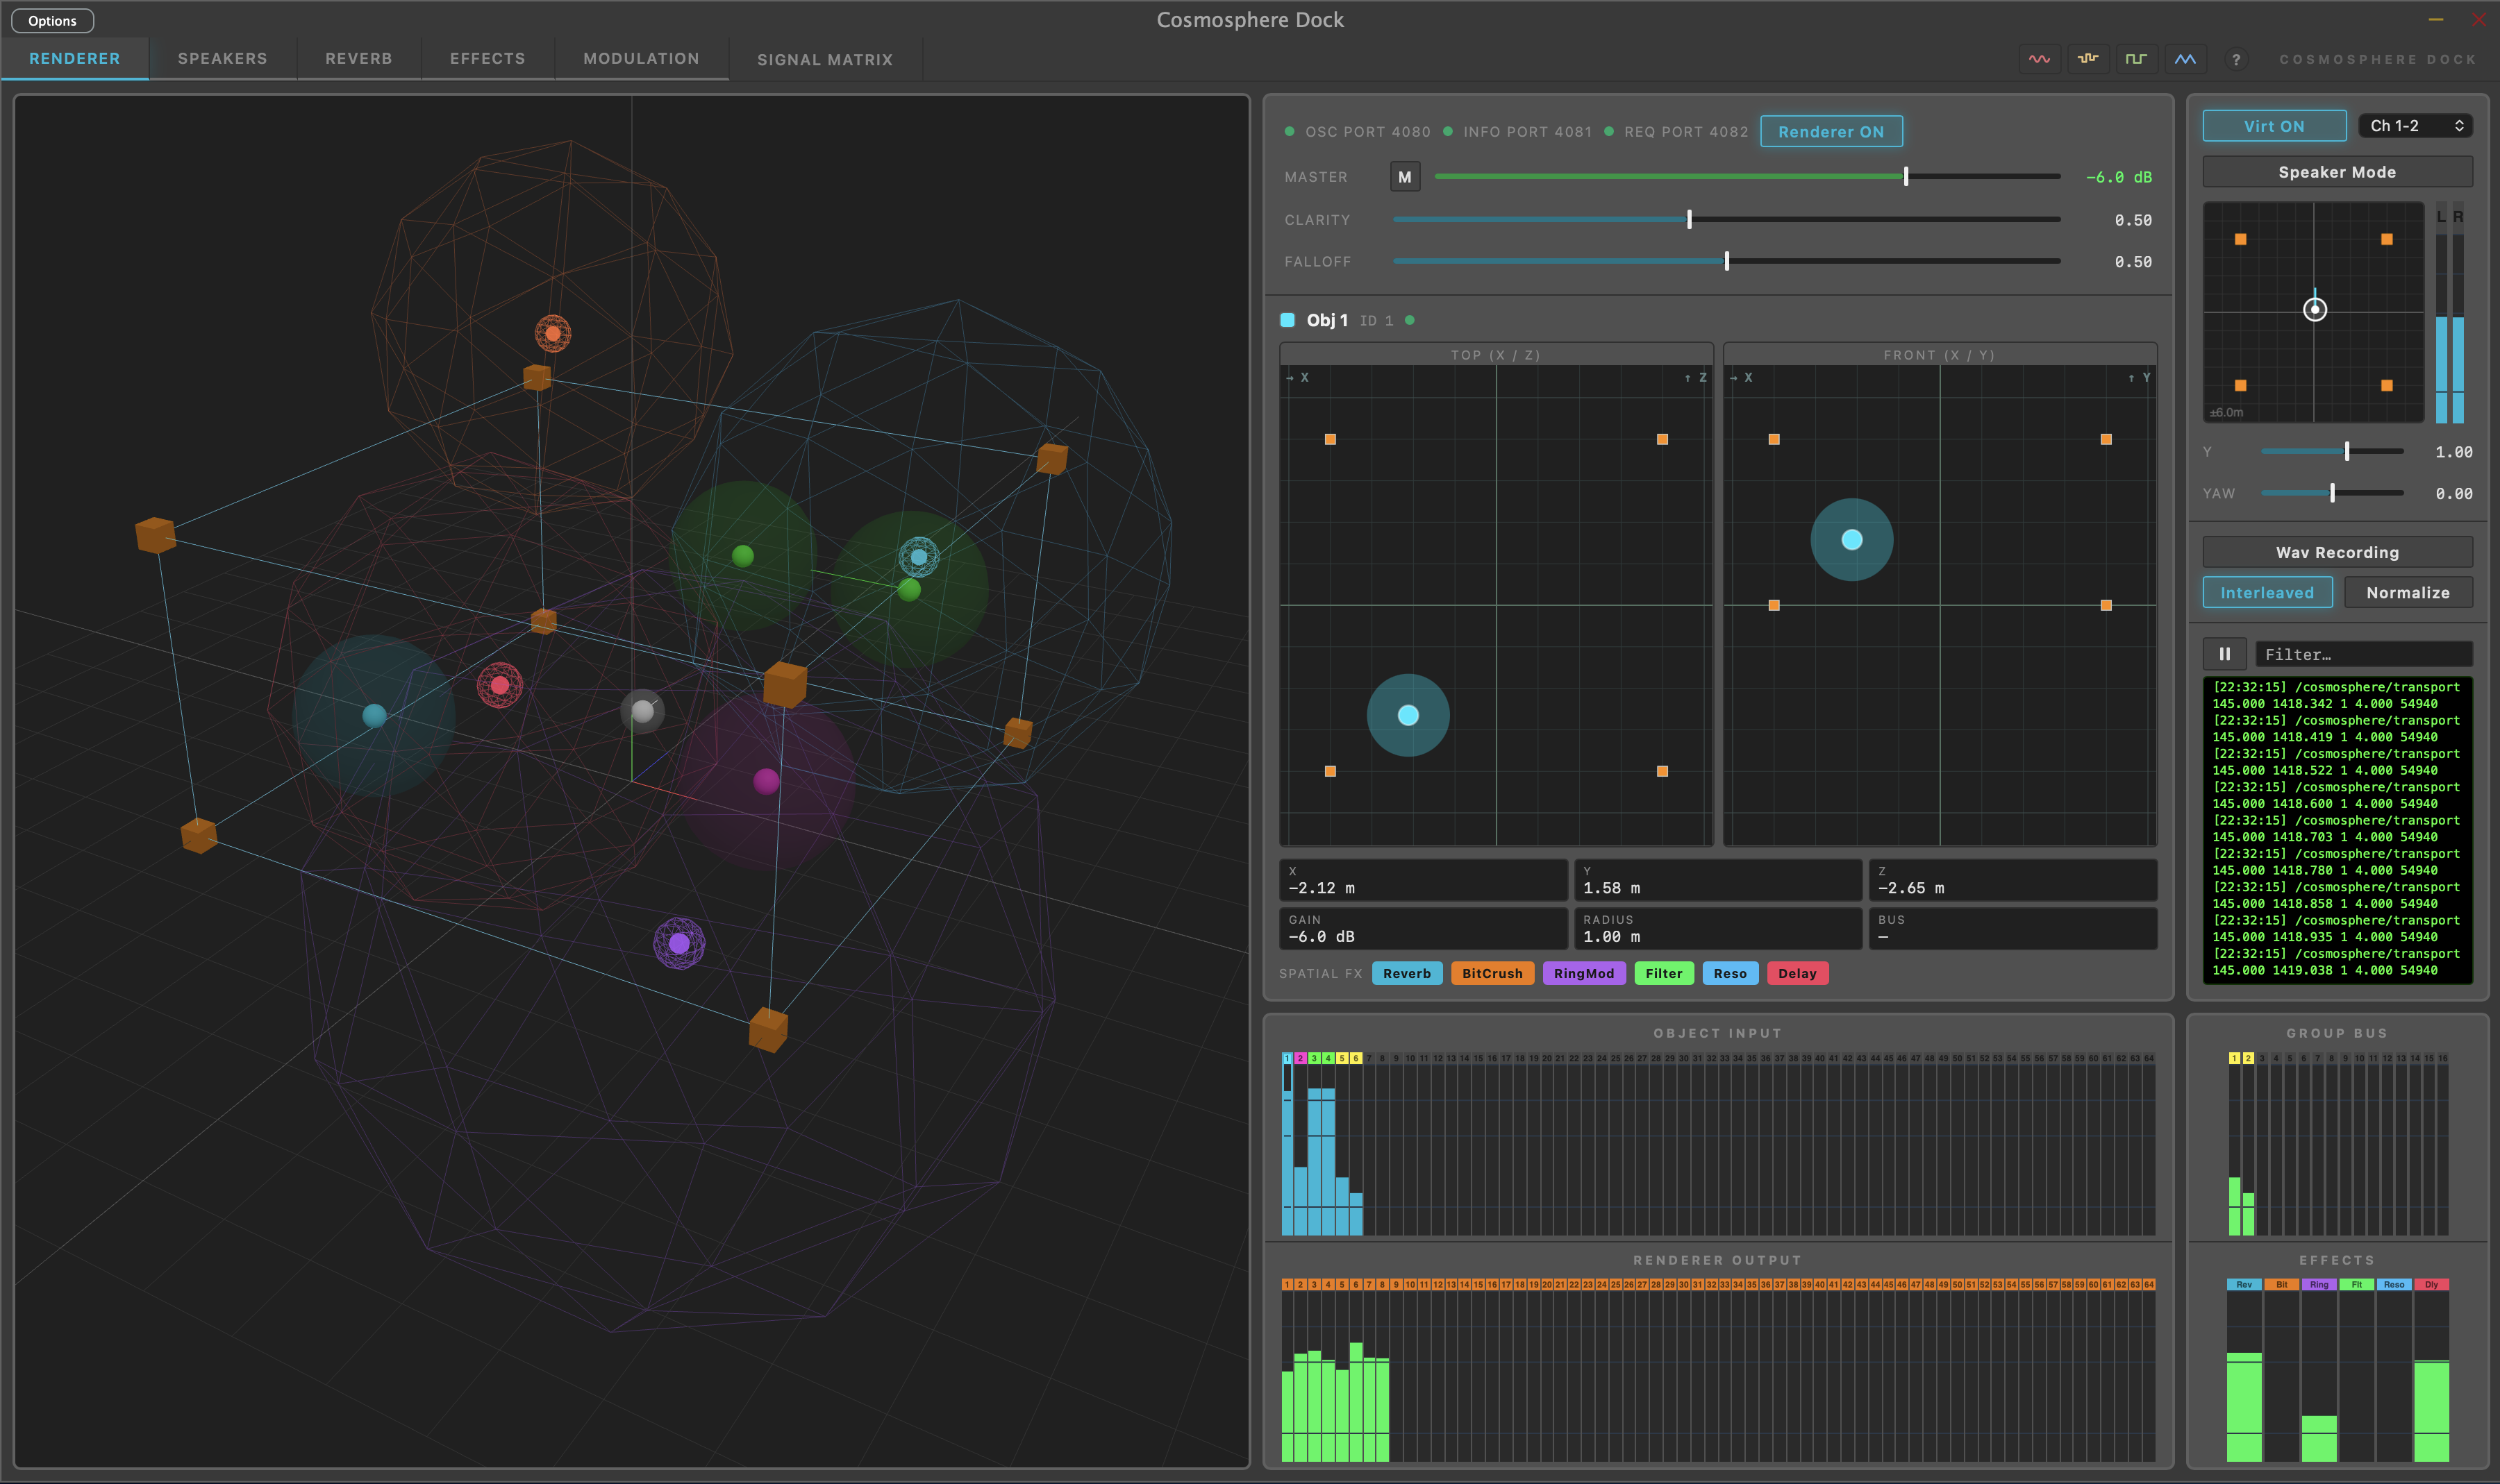The width and height of the screenshot is (2500, 1484).
Task: Toggle the Filter spatial FX
Action: tap(1664, 974)
